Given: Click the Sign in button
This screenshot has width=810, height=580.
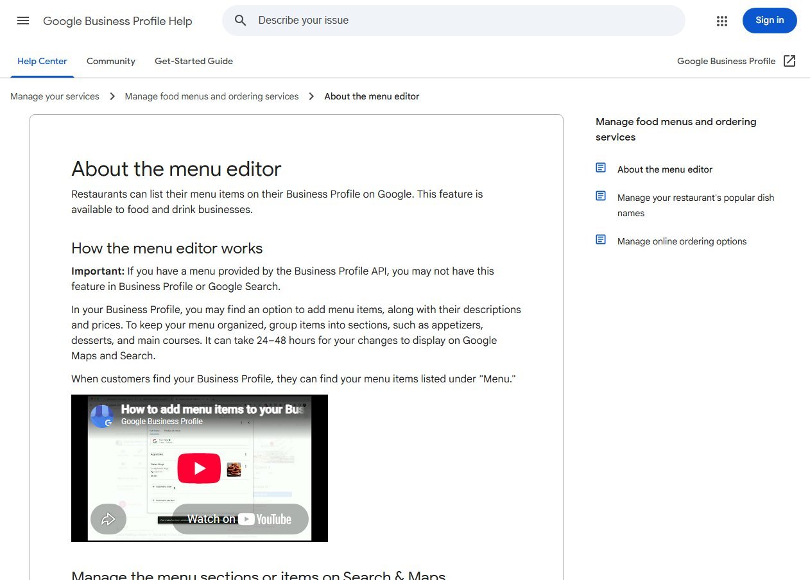Looking at the screenshot, I should click(x=770, y=21).
